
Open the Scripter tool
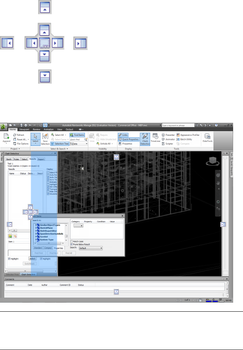pos(167,144)
